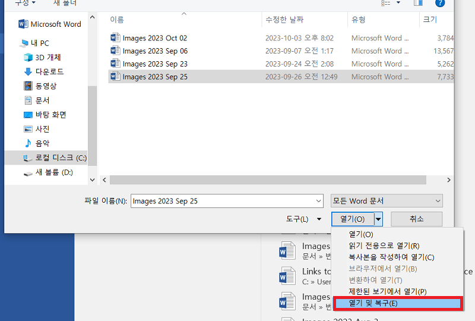Select 바탕 화면 in the navigation tree
This screenshot has height=321, width=475.
click(50, 115)
